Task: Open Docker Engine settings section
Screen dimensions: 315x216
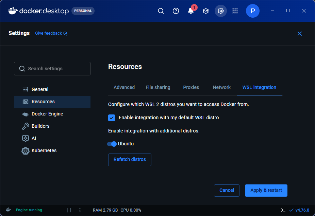Action: (x=52, y=114)
